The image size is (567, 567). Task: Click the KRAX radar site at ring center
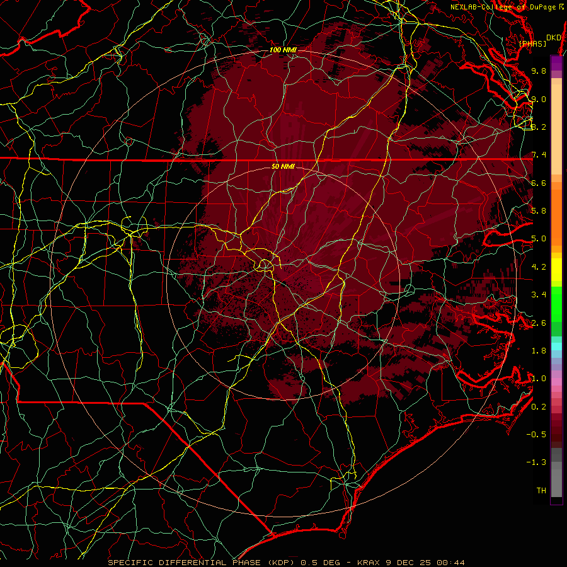(283, 283)
